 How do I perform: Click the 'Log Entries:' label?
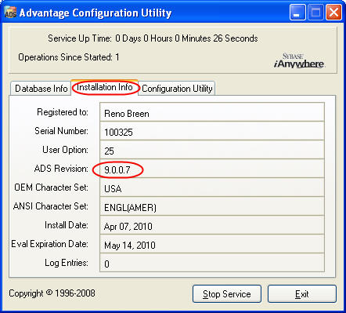[x=67, y=263]
